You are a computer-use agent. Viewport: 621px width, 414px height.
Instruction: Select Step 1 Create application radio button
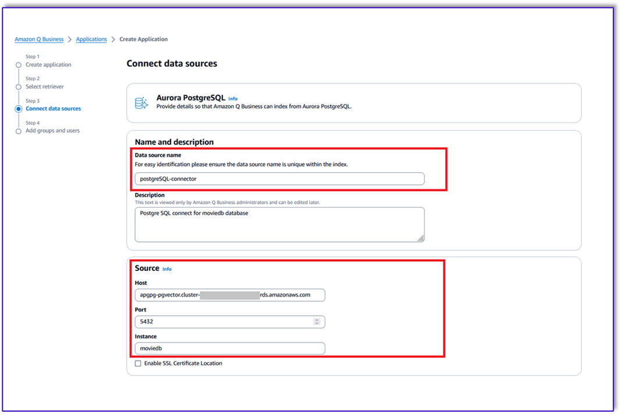point(19,65)
